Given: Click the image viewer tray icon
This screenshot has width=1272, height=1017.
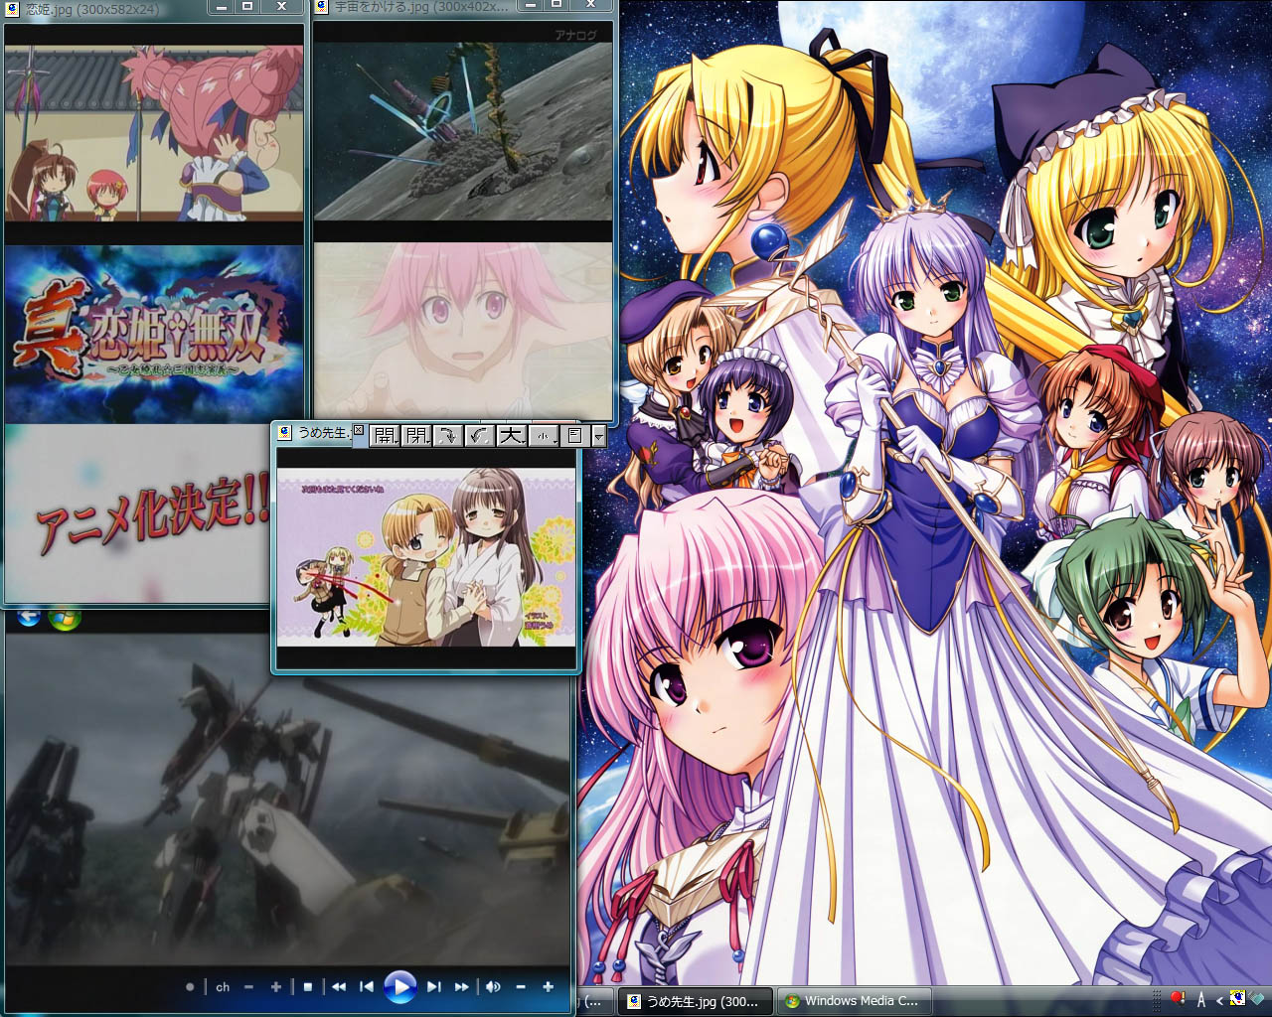Looking at the screenshot, I should [1237, 999].
